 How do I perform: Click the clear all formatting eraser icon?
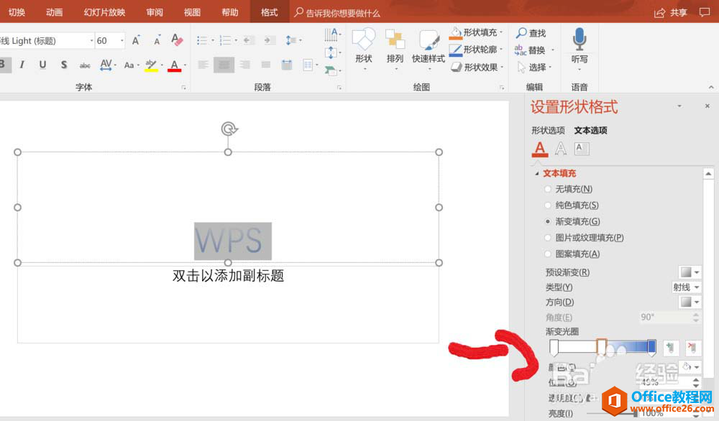point(178,41)
